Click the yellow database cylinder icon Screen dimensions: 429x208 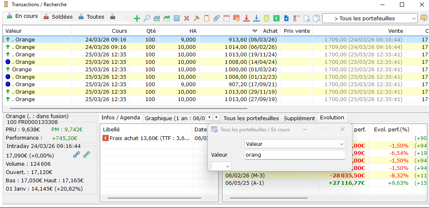click(266, 19)
